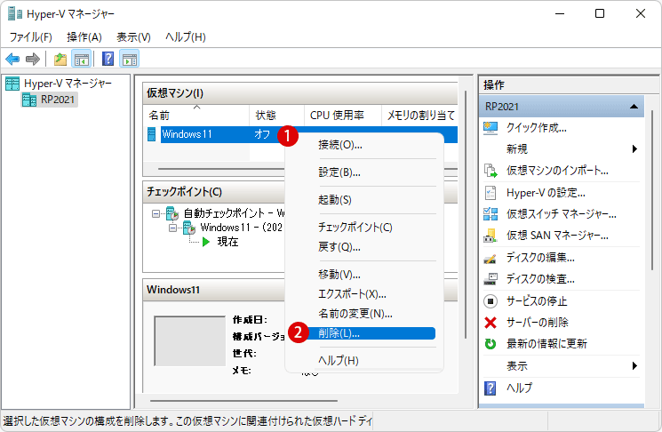Screen dimensions: 662x432
Task: Click the 仮想スイッチ マネージャー icon
Action: click(x=491, y=214)
